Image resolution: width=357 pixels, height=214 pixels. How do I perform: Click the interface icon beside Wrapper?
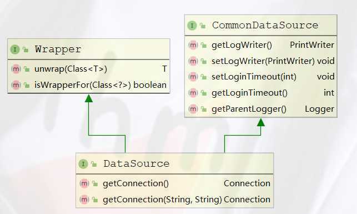coord(15,49)
